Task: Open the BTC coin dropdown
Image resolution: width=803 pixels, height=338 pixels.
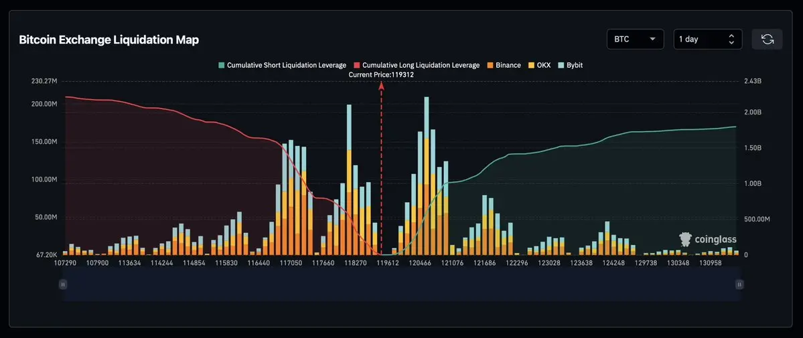Action: tap(635, 39)
